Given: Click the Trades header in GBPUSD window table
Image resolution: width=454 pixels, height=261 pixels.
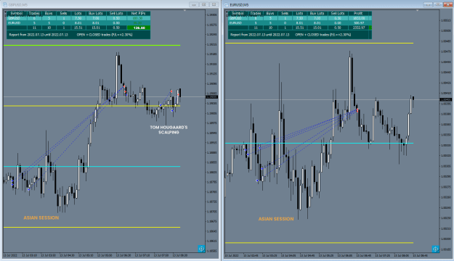Looking at the screenshot, I should tap(34, 13).
